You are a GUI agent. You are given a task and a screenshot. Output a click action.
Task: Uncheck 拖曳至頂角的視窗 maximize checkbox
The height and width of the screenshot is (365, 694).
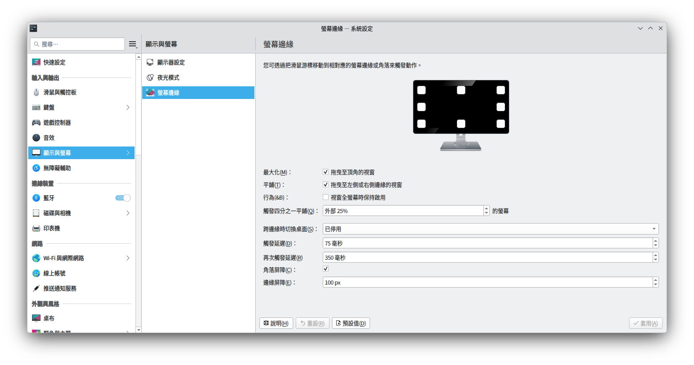coord(326,172)
